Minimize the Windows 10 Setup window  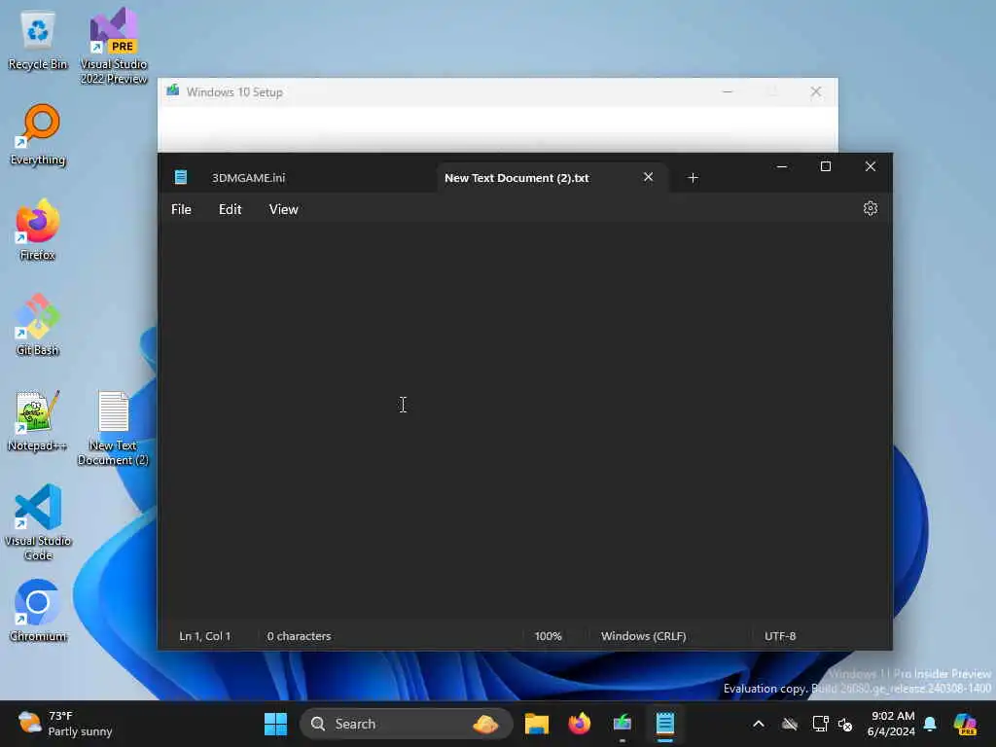(x=728, y=92)
